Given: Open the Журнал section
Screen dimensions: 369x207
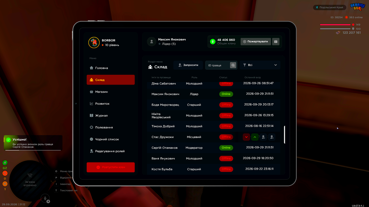Looking at the screenshot, I should [111, 116].
